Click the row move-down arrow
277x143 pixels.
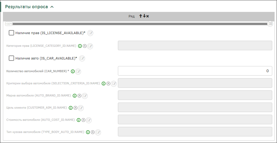pyautogui.click(x=144, y=16)
